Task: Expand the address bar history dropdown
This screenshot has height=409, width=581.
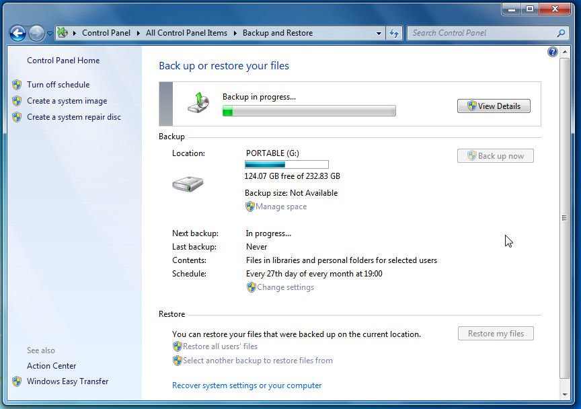Action: pos(379,33)
